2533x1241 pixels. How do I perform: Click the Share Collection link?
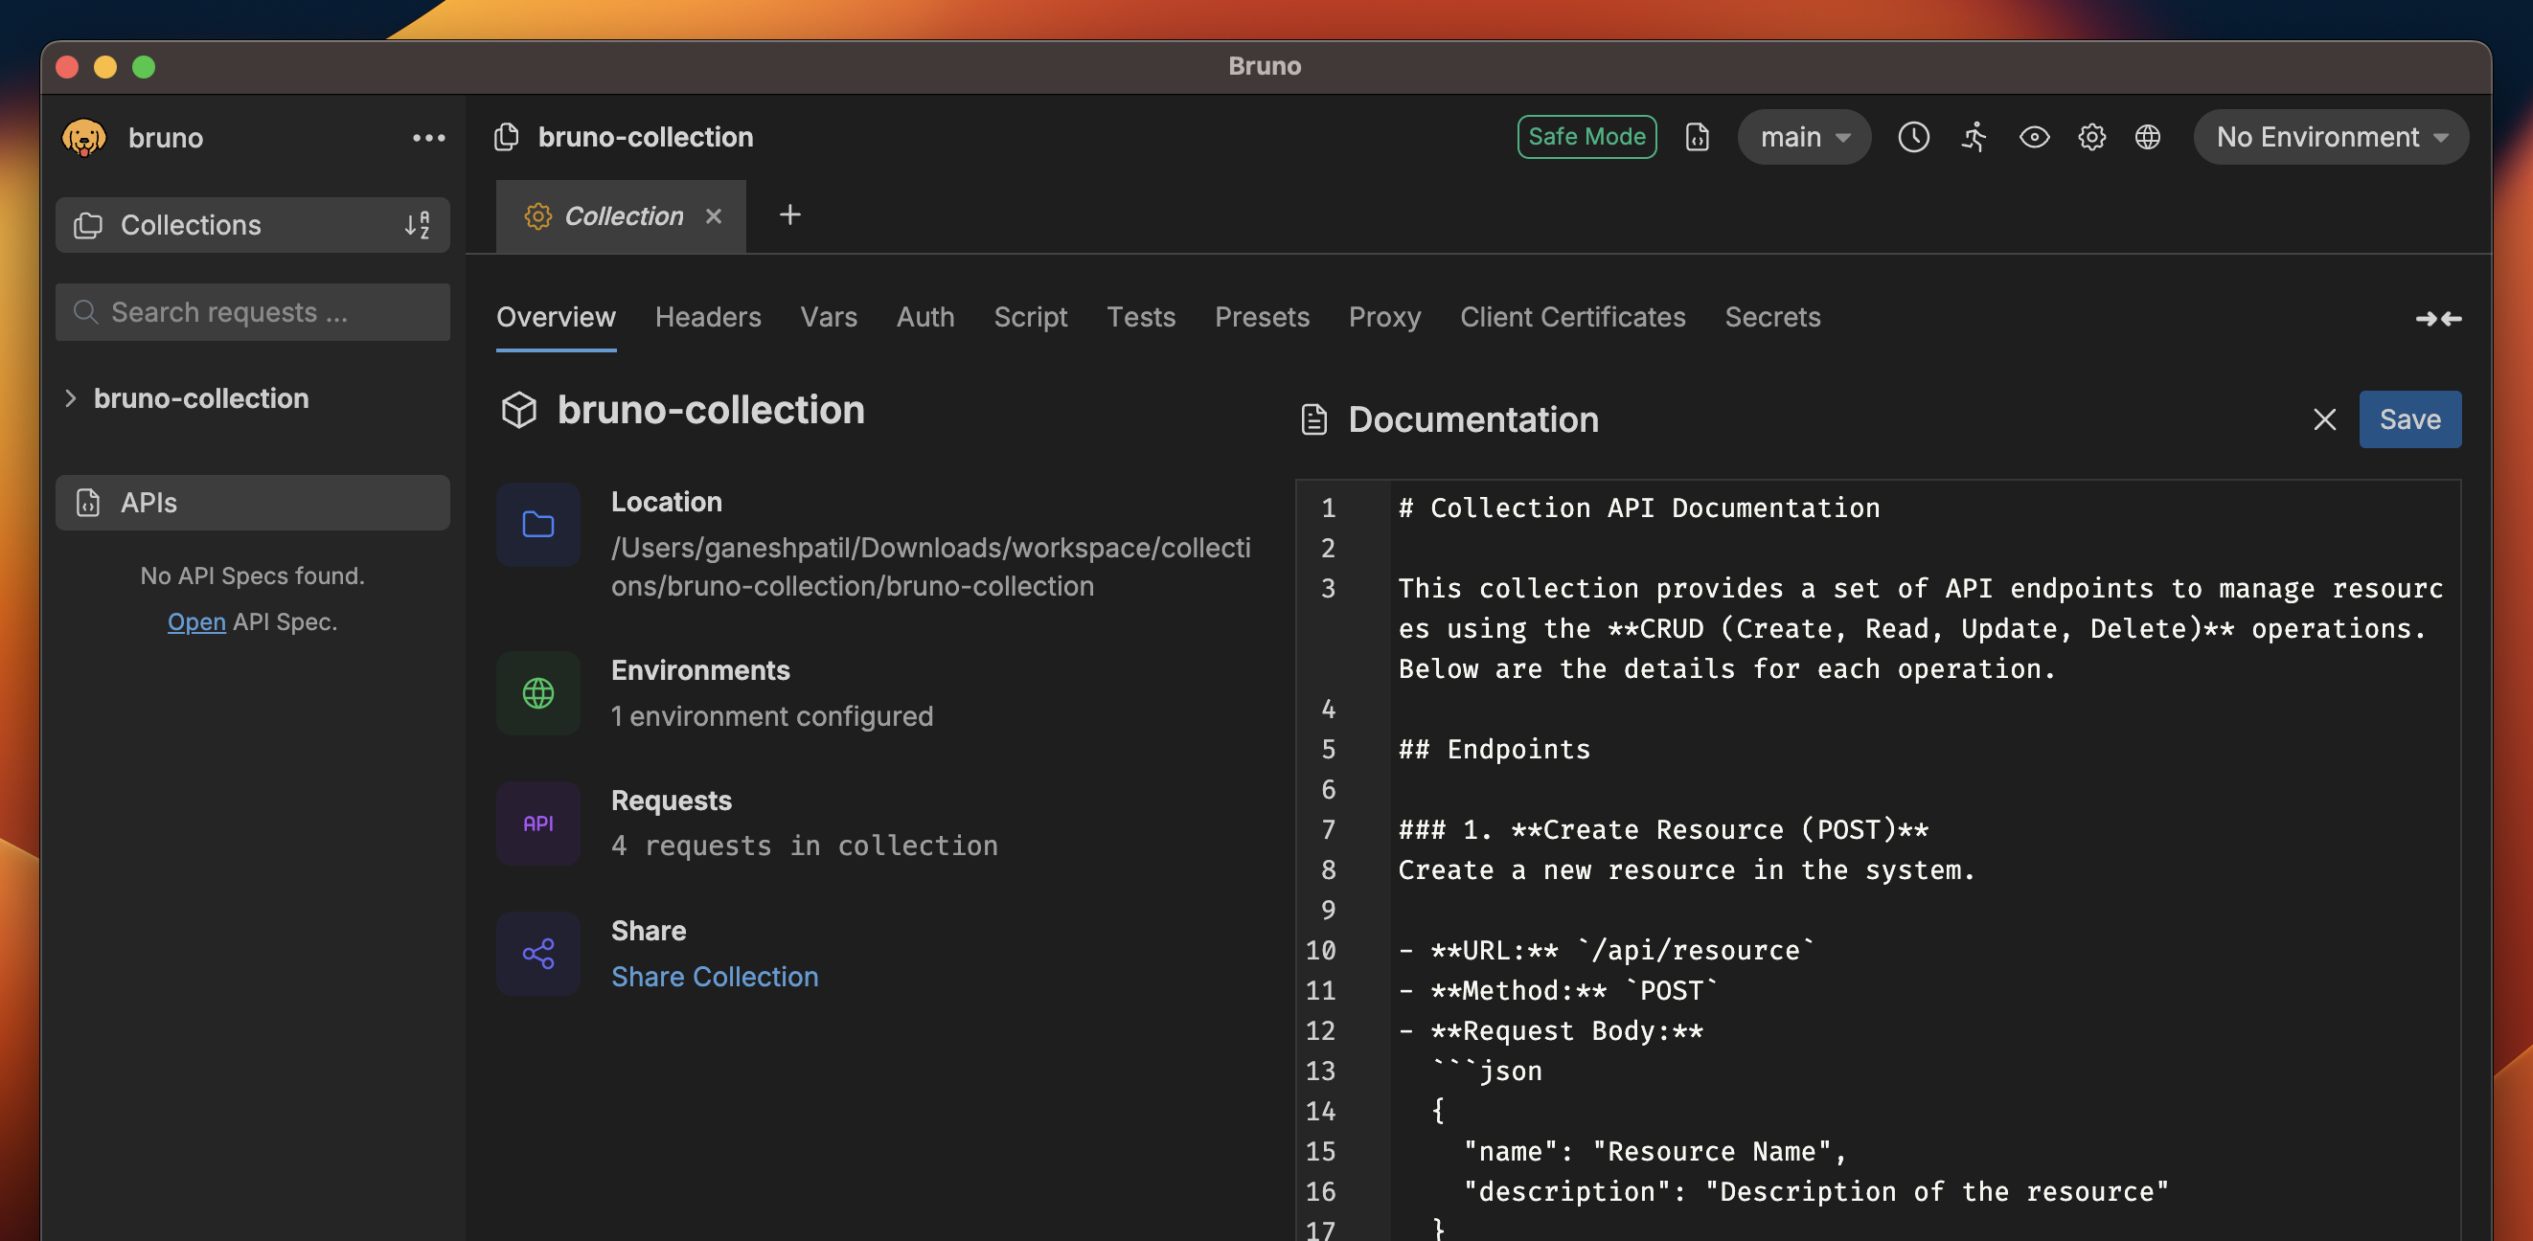point(714,976)
